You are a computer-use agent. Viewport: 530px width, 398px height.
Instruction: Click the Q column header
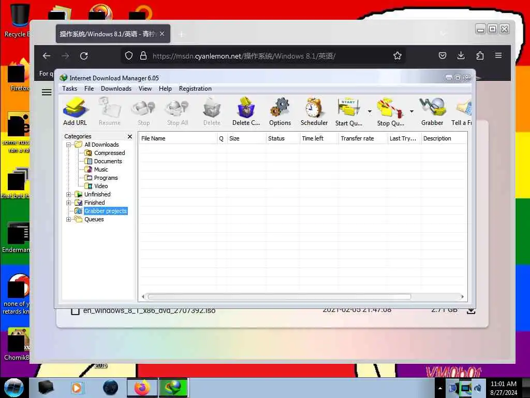pyautogui.click(x=222, y=138)
